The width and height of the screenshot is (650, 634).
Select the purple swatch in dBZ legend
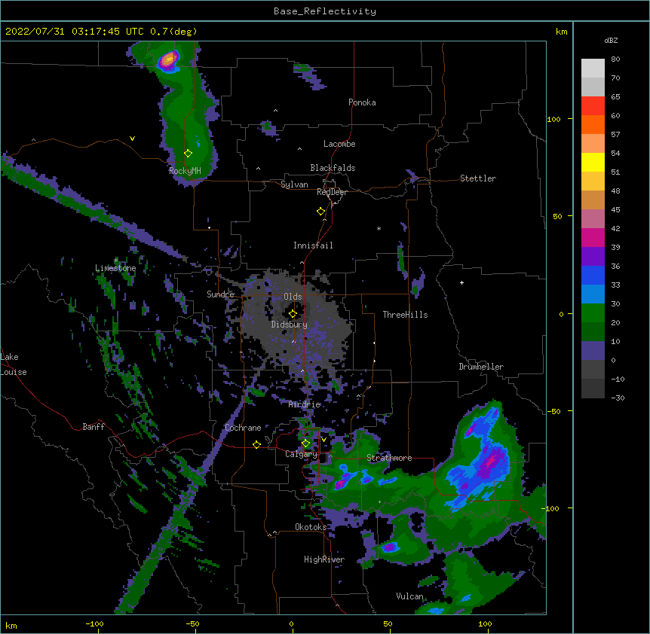[593, 257]
